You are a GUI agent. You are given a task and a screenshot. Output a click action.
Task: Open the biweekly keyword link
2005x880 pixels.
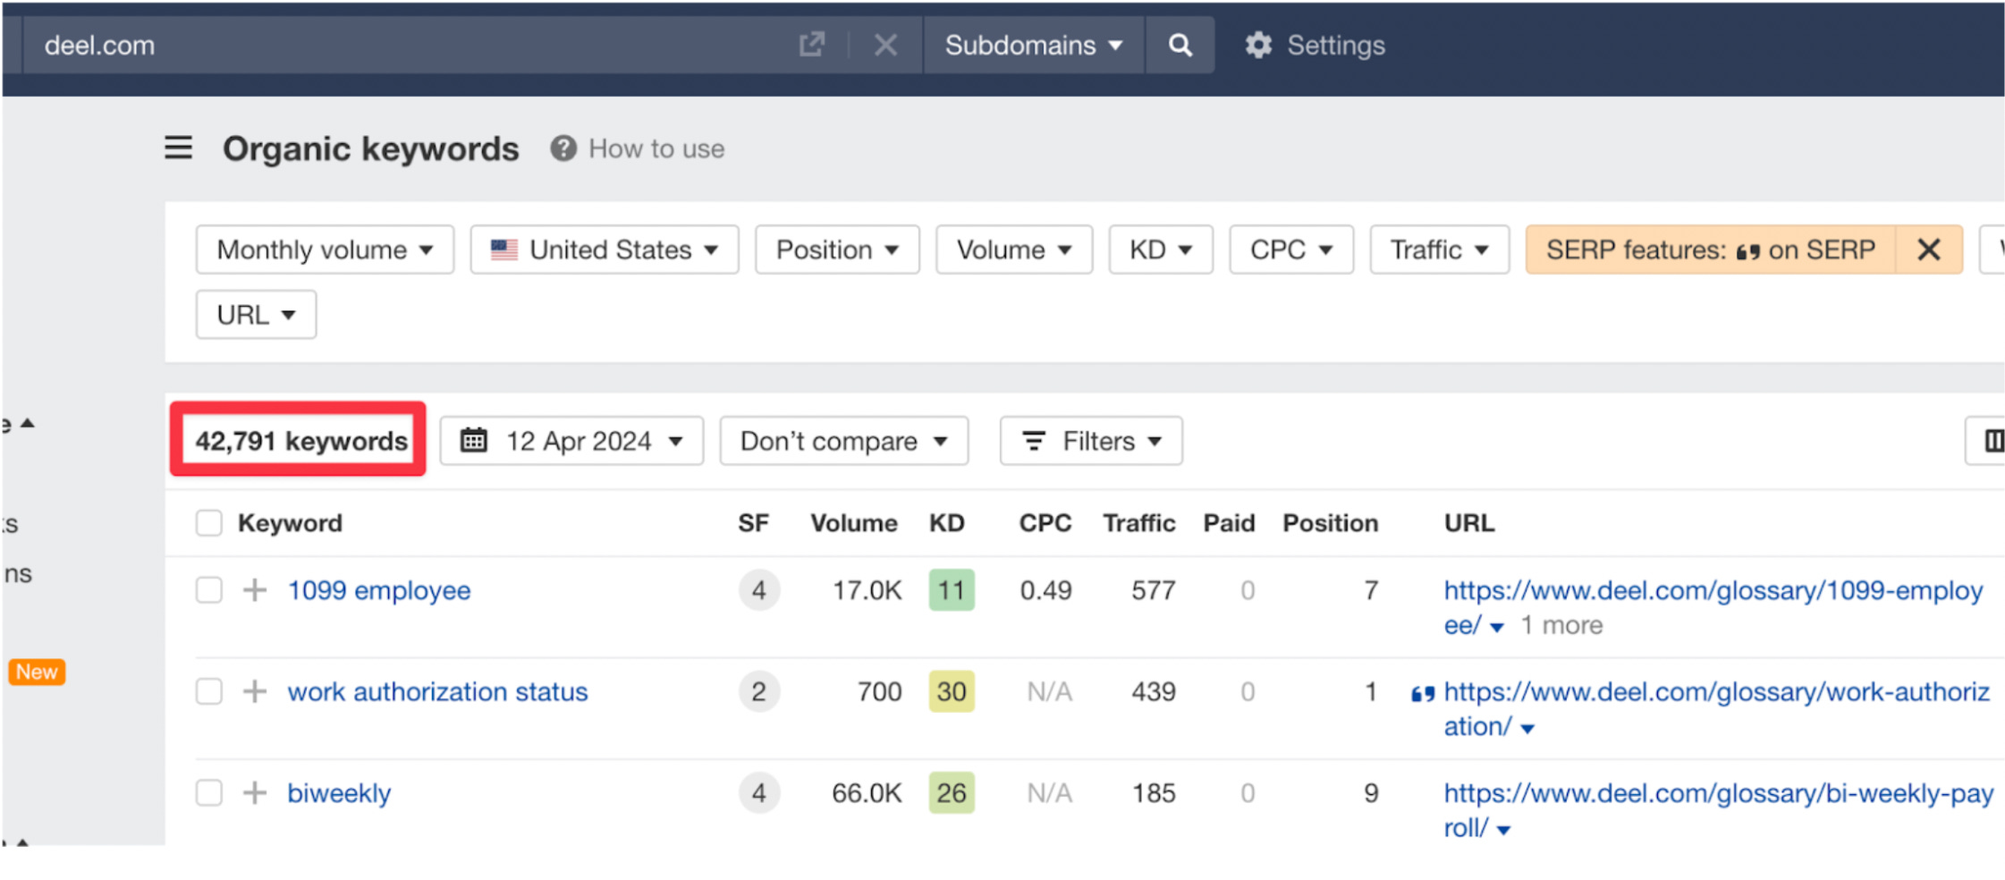tap(339, 793)
